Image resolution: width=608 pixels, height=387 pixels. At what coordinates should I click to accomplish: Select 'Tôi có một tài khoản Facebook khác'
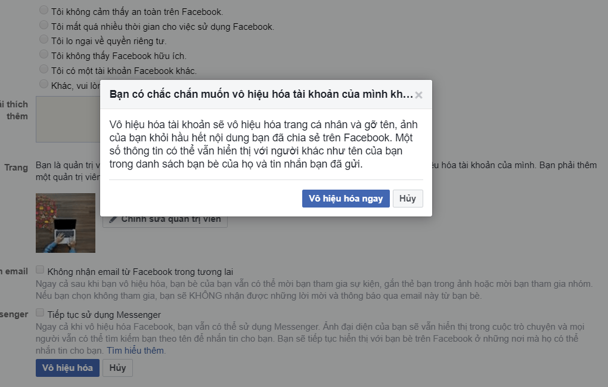pos(44,70)
